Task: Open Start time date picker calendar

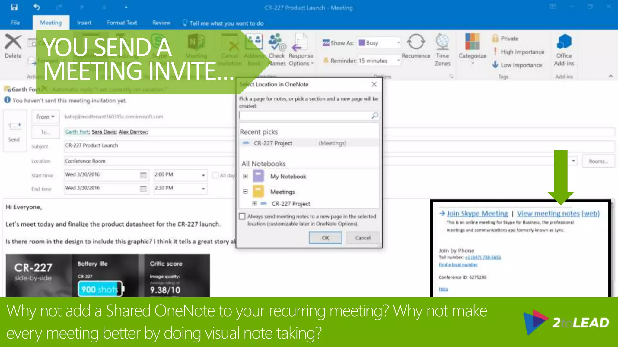Action: tap(143, 175)
